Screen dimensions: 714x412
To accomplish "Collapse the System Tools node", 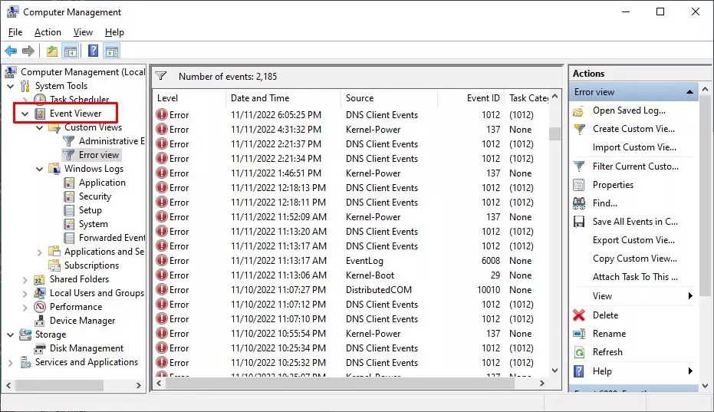I will click(x=11, y=86).
